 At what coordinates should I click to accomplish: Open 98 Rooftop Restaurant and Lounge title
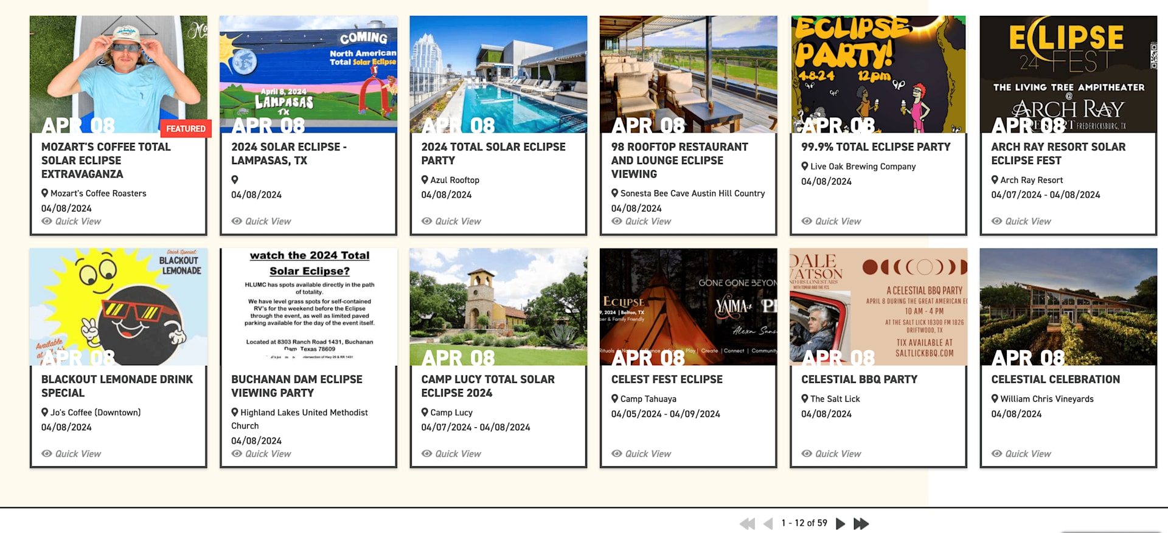(x=680, y=160)
